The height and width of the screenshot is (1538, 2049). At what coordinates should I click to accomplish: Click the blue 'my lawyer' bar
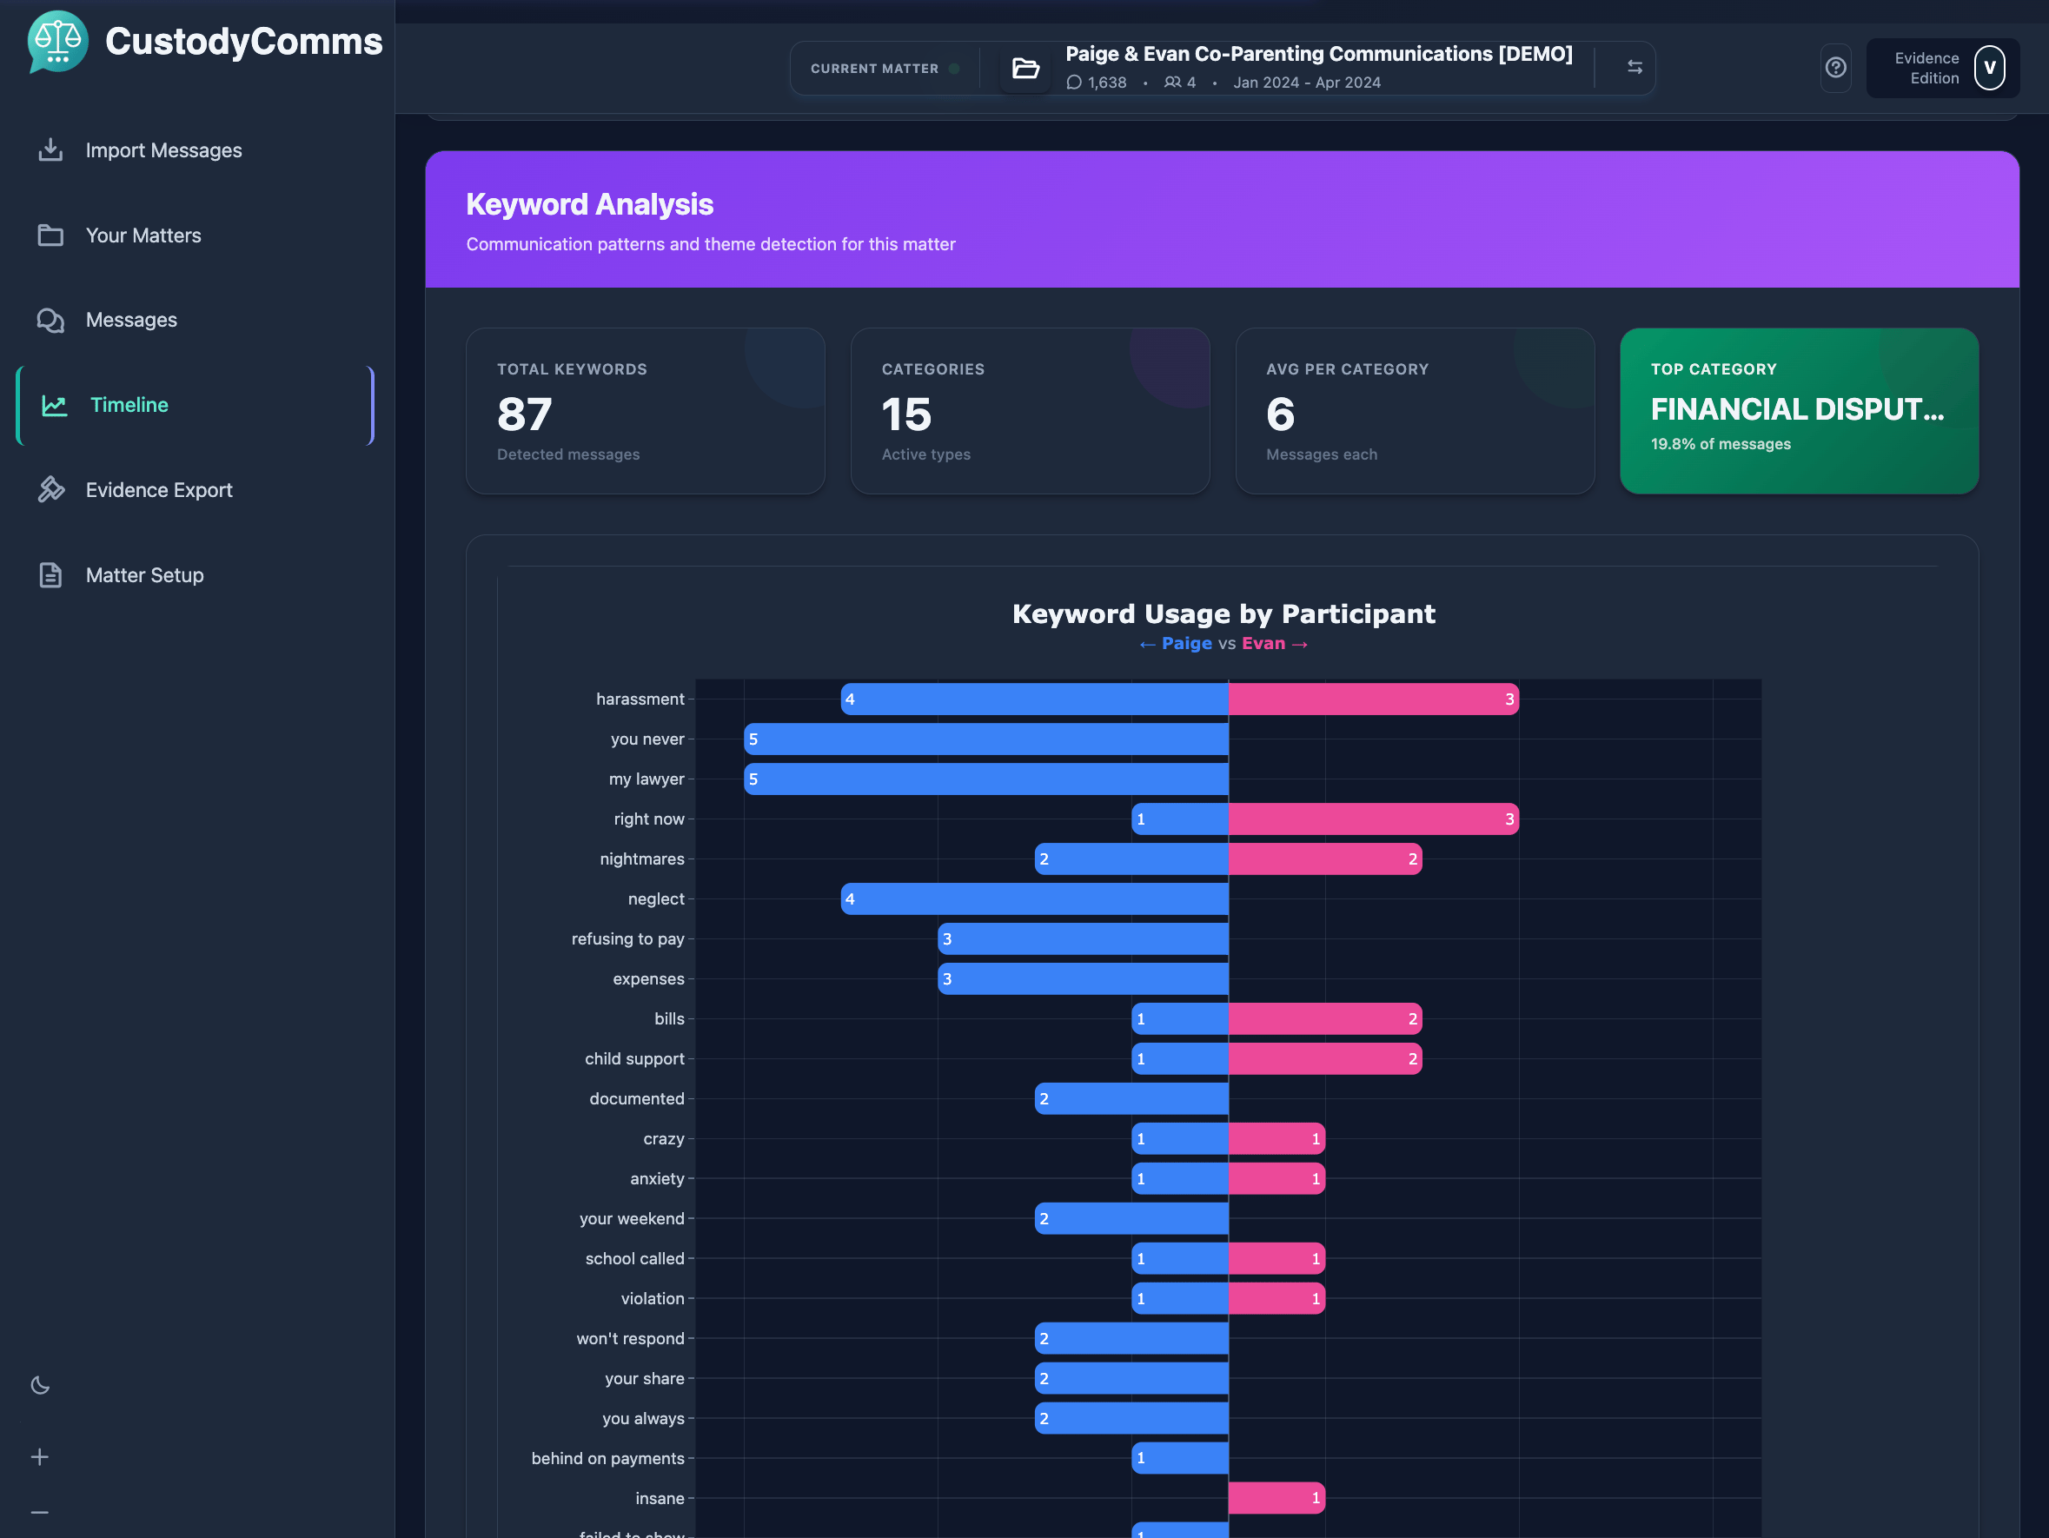pos(986,779)
